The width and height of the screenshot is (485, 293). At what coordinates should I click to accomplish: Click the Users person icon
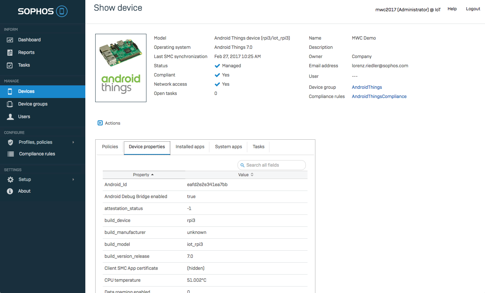click(x=10, y=117)
